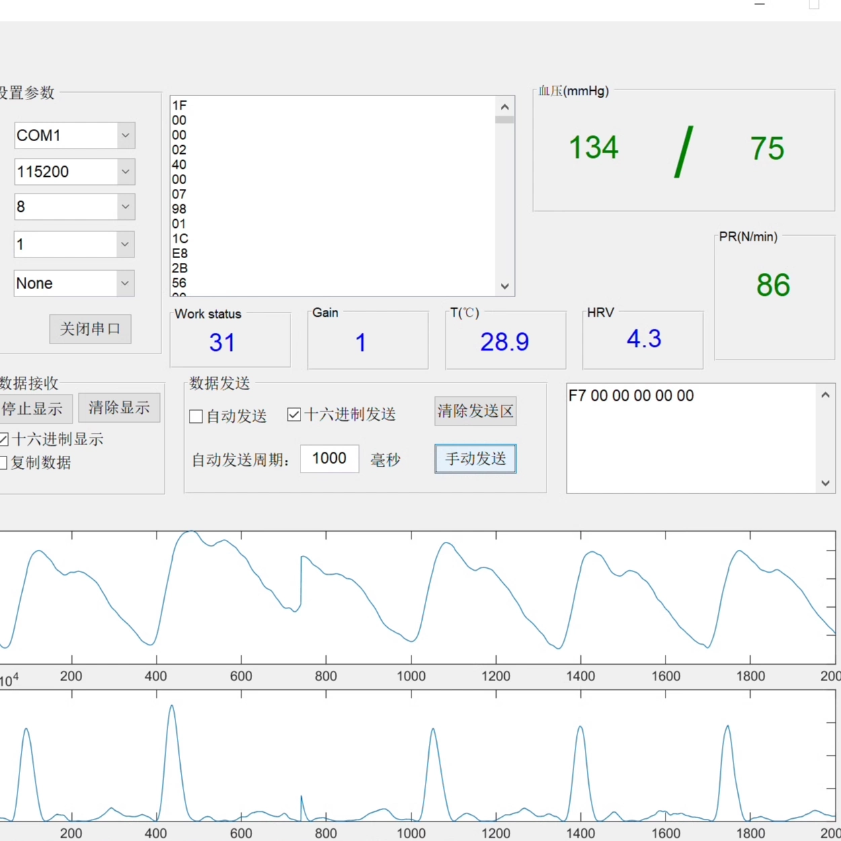Click the send box scroll up arrow

(826, 395)
